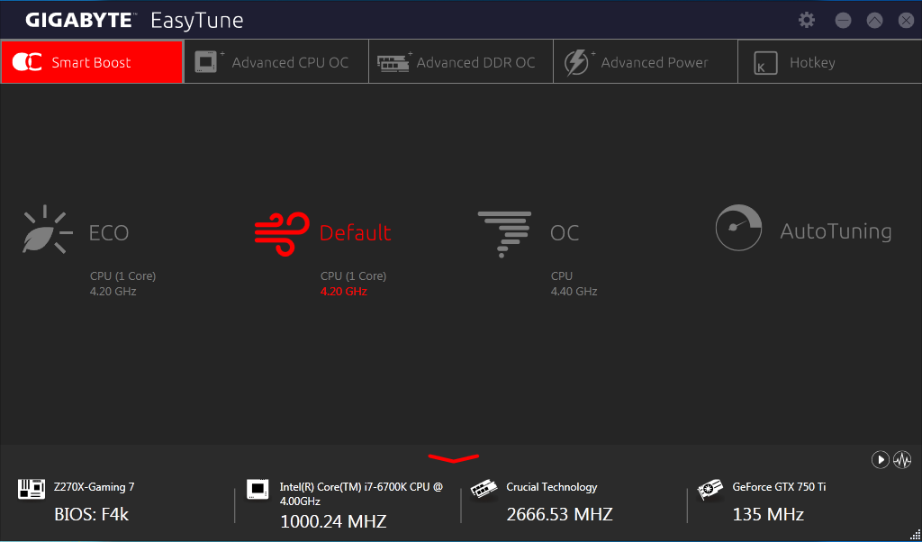Click the play button in info bar
The height and width of the screenshot is (542, 922).
(x=881, y=459)
